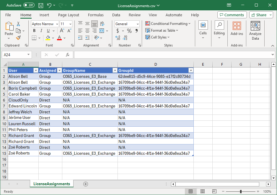Screen dimensions: 277x195
Task: Decrease decimal places
Action: (x=125, y=38)
